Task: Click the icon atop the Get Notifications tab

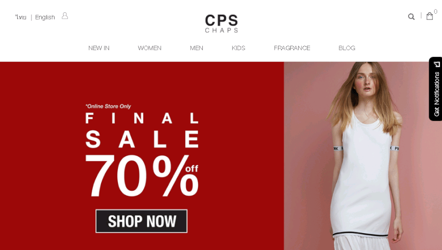Action: point(437,64)
